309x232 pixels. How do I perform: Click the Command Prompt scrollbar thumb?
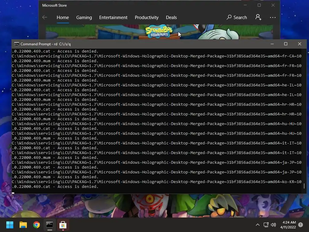click(304, 186)
